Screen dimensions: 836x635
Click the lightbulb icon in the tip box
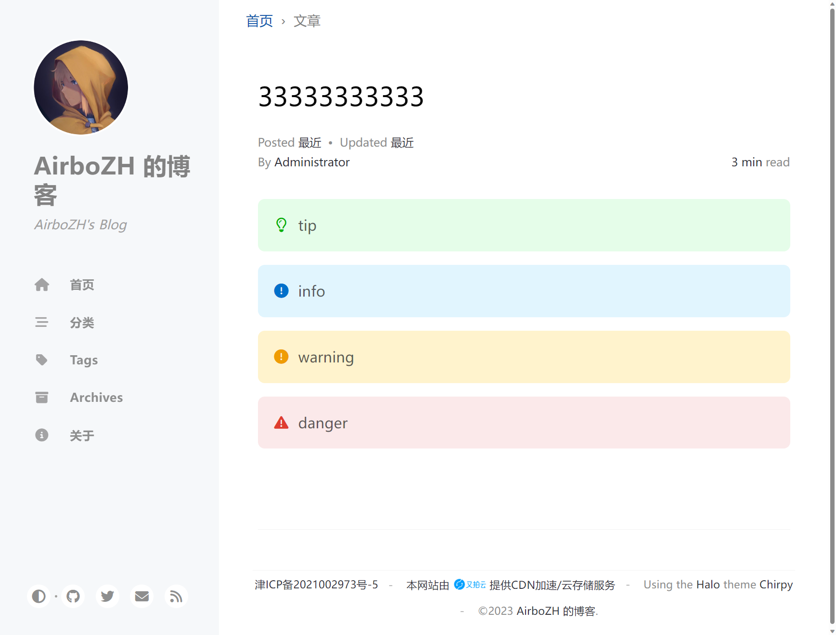point(281,225)
